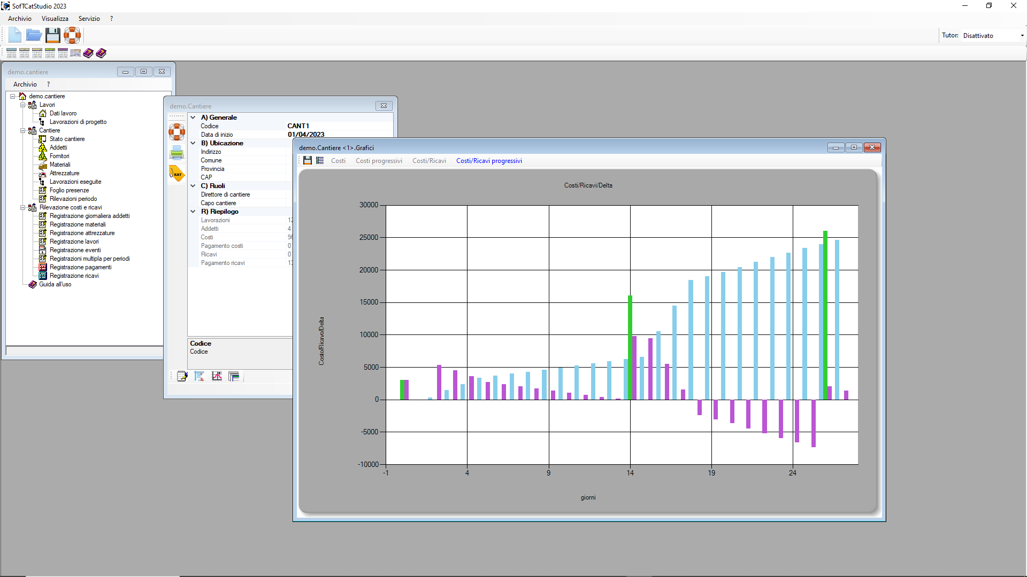Switch to the Costi chart tab
The height and width of the screenshot is (577, 1027).
tap(338, 161)
